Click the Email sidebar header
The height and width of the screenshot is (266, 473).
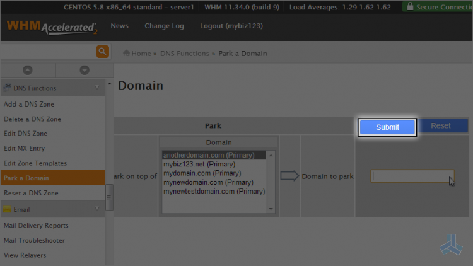52,209
